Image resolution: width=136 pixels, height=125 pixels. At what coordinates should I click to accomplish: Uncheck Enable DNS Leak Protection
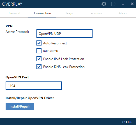[x=39, y=67]
